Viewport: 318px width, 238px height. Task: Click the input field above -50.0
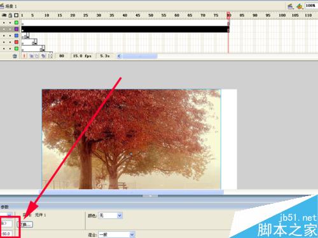[6, 223]
